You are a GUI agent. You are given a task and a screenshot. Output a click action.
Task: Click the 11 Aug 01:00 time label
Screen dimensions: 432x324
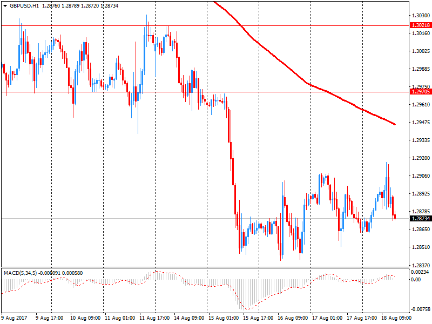point(120,318)
